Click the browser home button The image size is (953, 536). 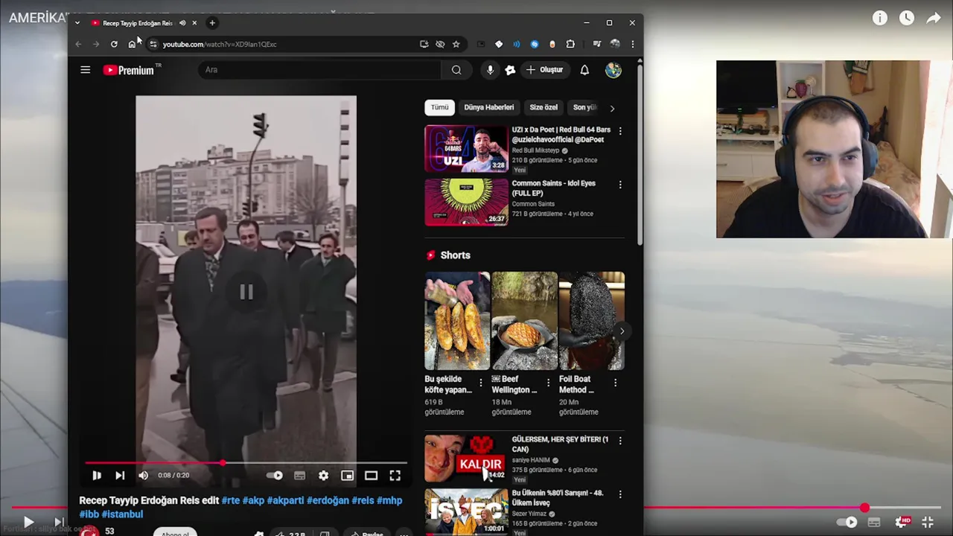(x=132, y=44)
